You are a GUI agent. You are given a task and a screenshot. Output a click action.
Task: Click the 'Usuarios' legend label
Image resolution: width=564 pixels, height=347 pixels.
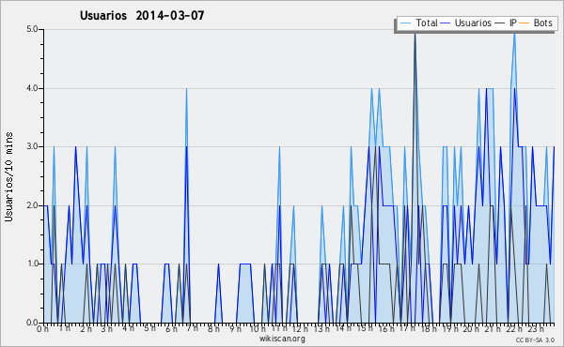click(x=473, y=23)
